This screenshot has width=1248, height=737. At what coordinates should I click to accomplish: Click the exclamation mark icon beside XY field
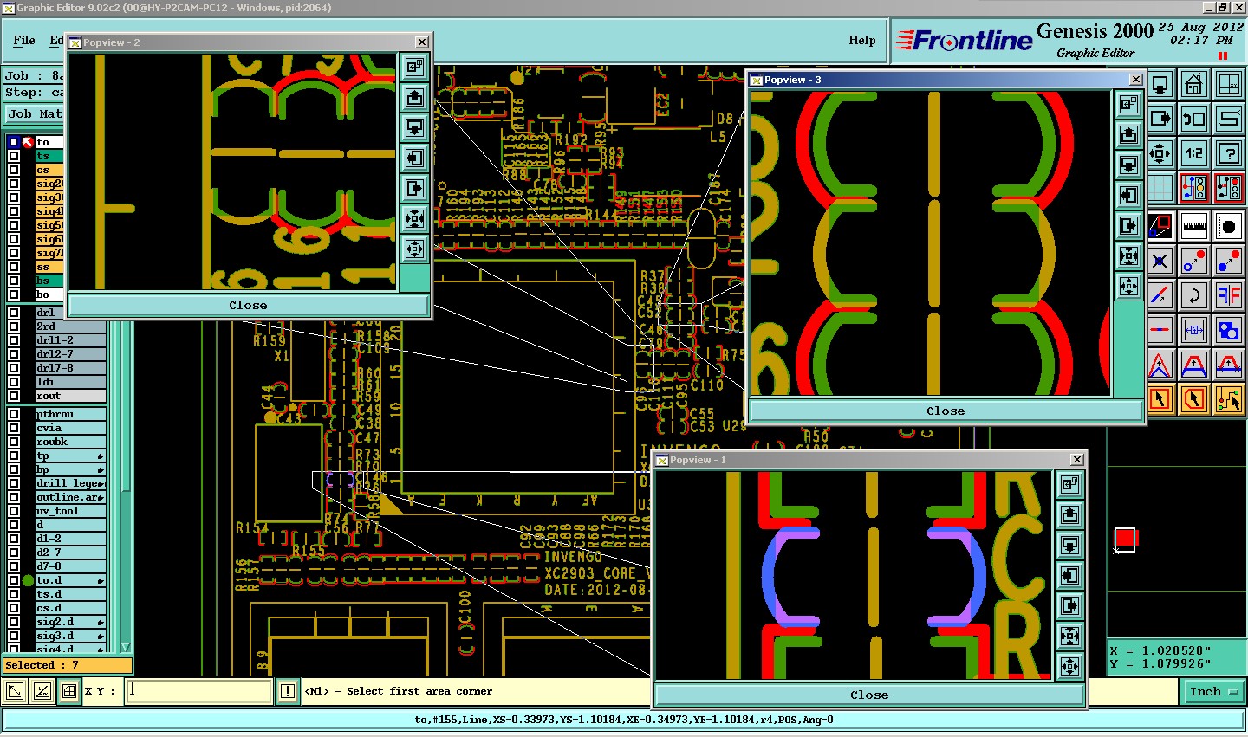tap(288, 691)
